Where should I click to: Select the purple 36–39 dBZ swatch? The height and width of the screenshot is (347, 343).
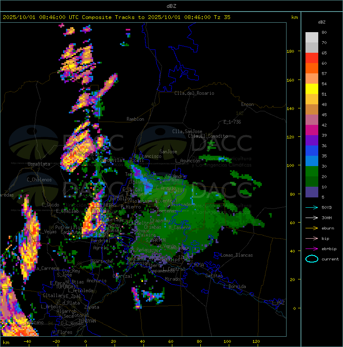(312, 140)
